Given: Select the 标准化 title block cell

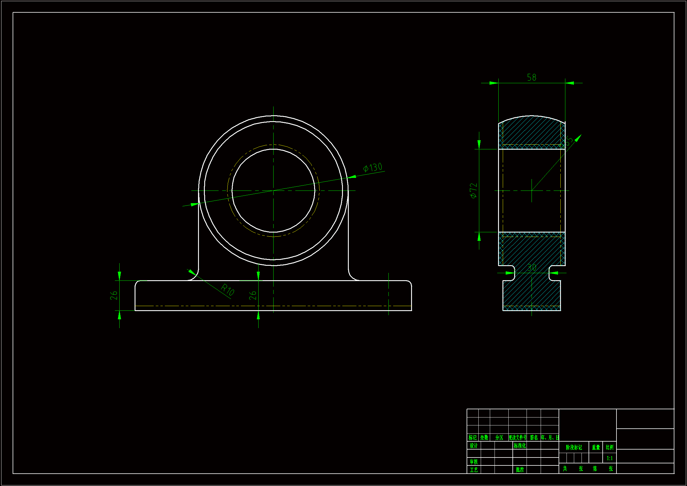Looking at the screenshot, I should point(520,446).
